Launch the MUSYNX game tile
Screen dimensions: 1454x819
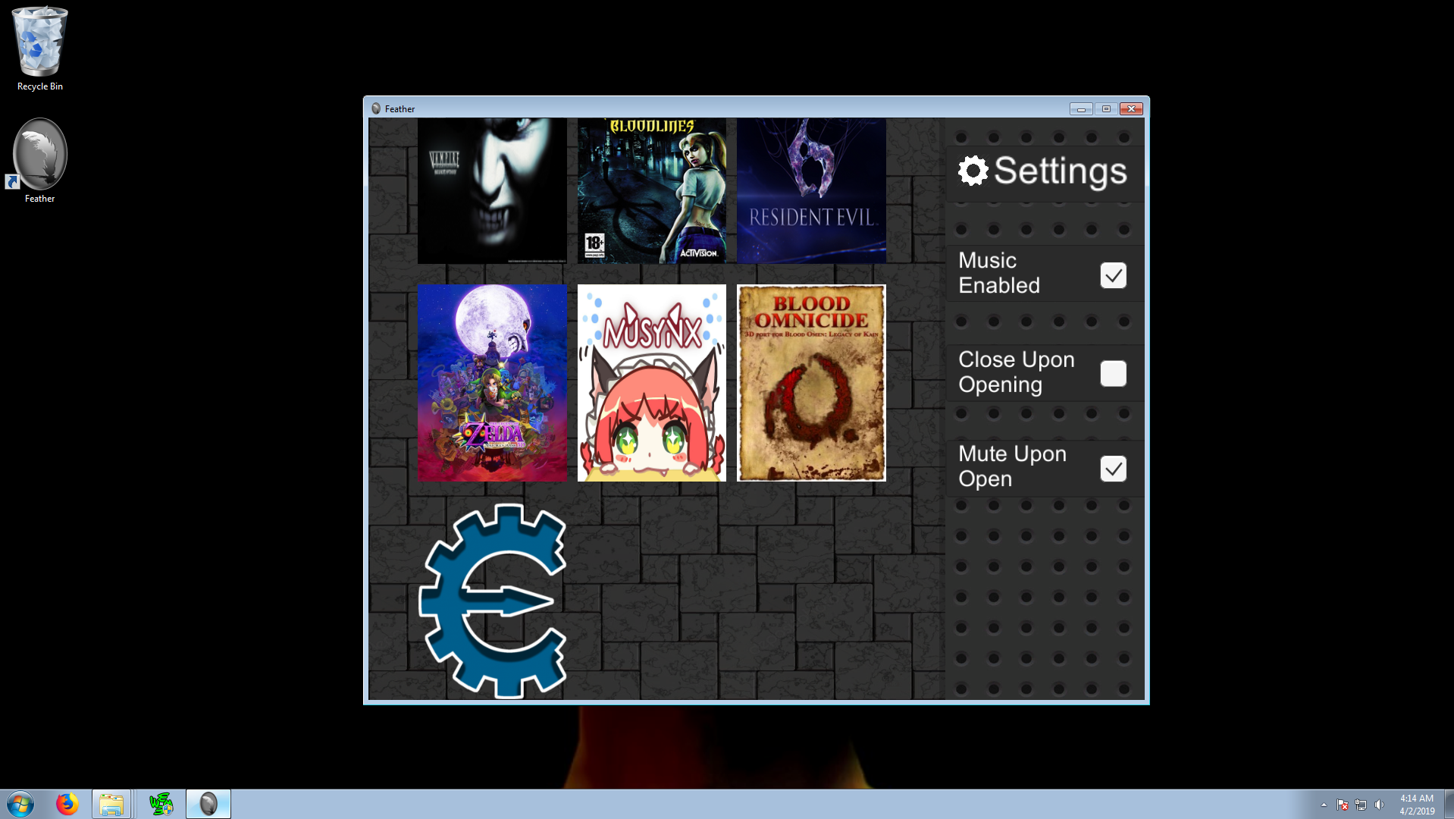click(x=651, y=383)
